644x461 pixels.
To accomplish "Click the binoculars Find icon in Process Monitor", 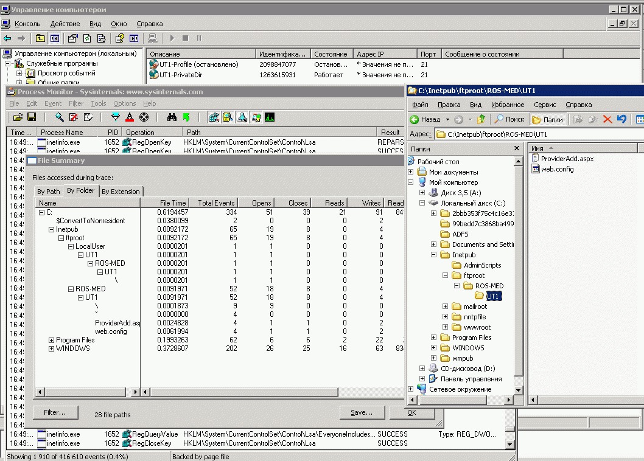I will point(172,117).
